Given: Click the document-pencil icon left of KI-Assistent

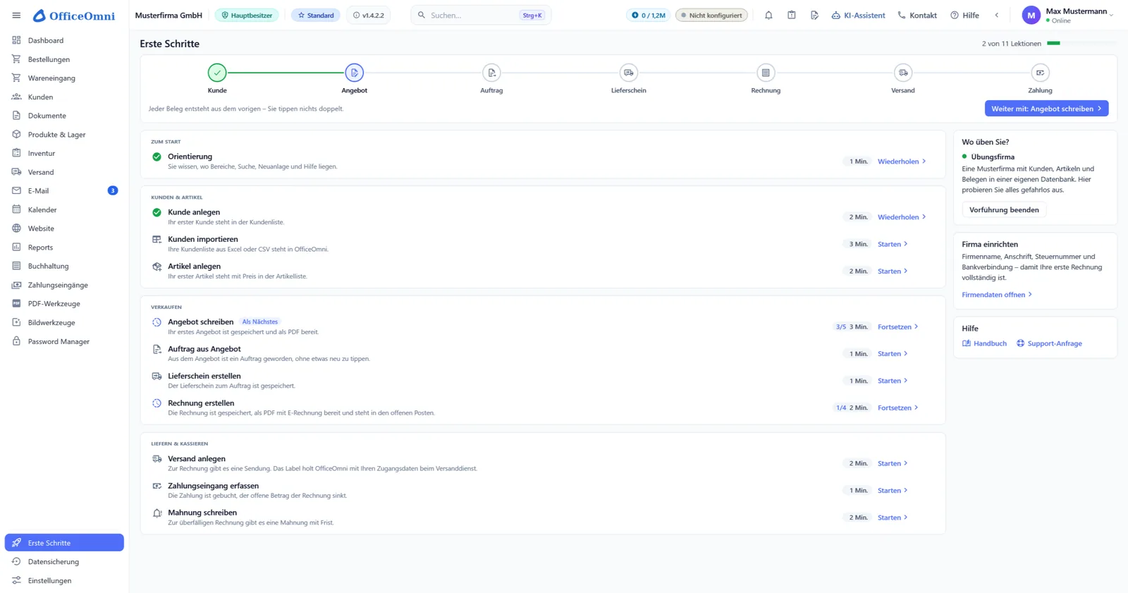Looking at the screenshot, I should (814, 15).
